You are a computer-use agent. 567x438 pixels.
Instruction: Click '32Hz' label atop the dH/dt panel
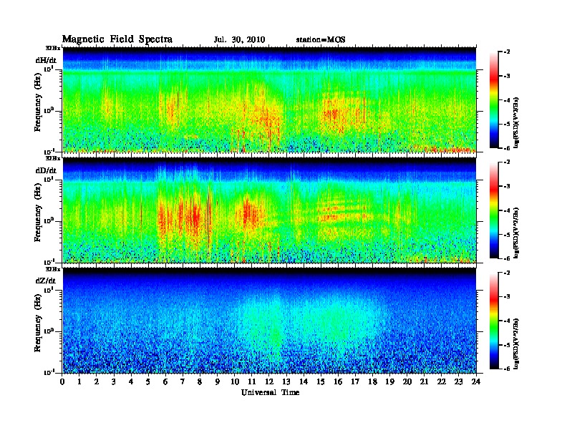pos(53,48)
